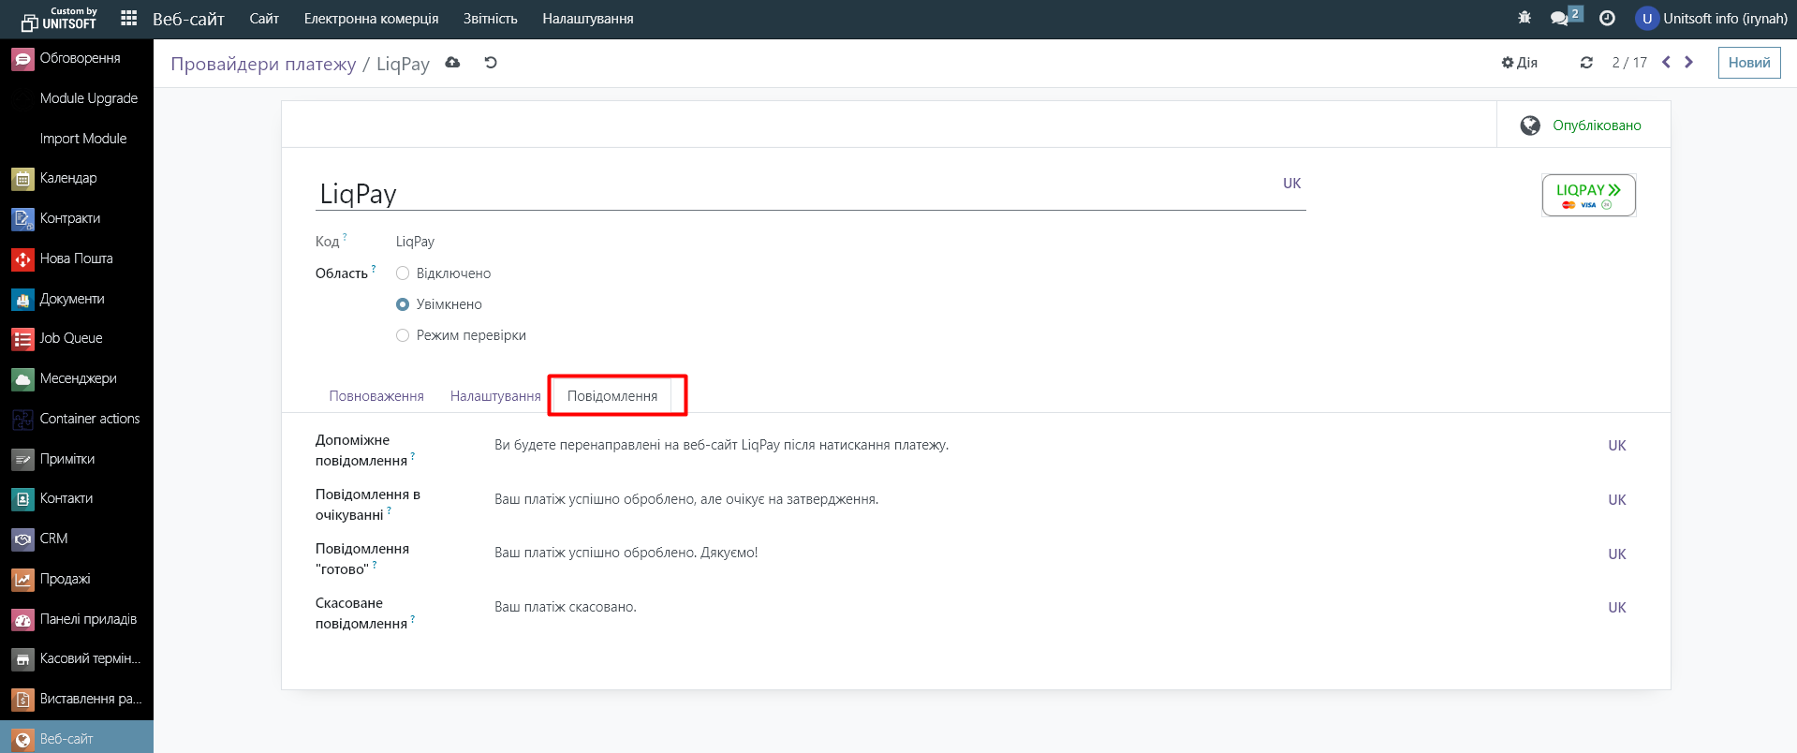Switch to the Повідомлення tab
Image resolution: width=1797 pixels, height=753 pixels.
tap(612, 396)
